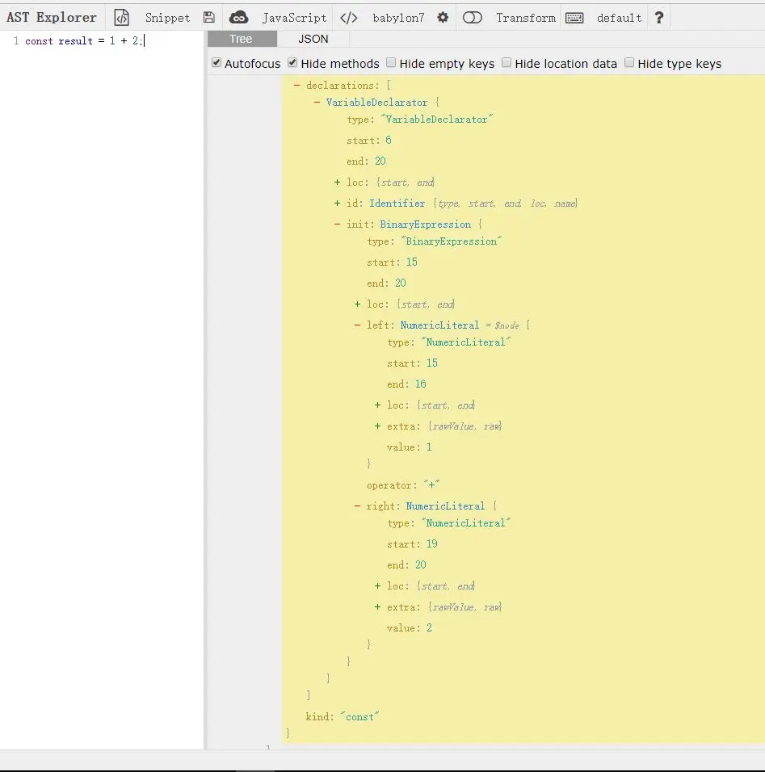Expand loc under BinaryExpression end: 20
The height and width of the screenshot is (772, 765).
pyautogui.click(x=357, y=304)
